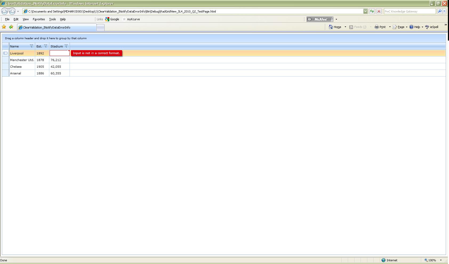The height and width of the screenshot is (264, 449).
Task: Open the Tools menu
Action: (52, 19)
